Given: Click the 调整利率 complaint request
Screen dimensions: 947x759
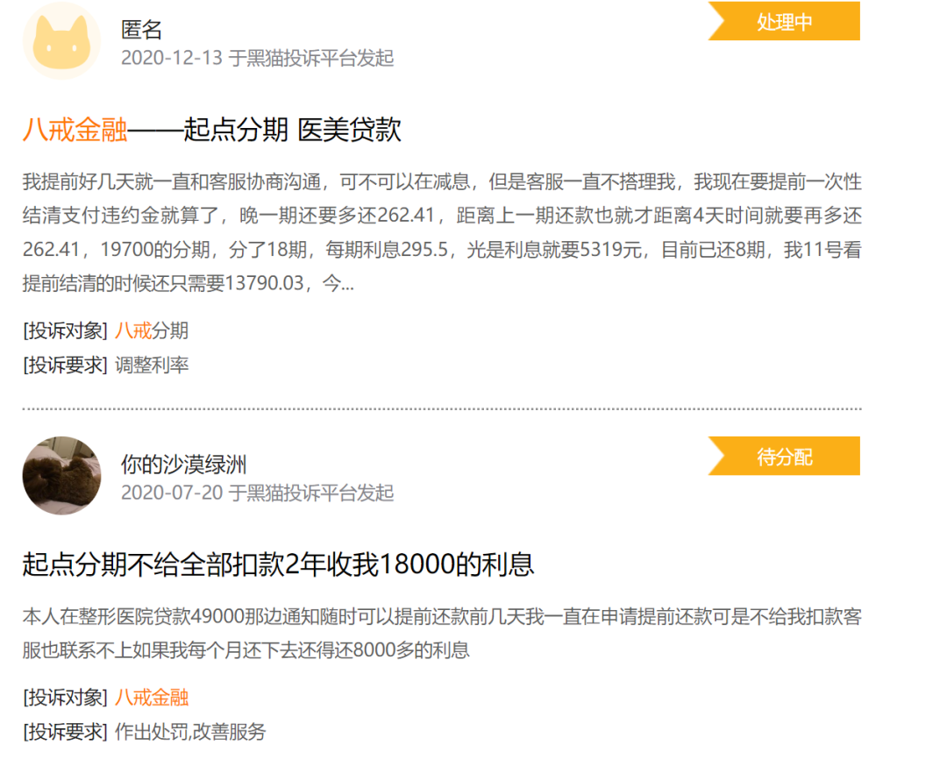Looking at the screenshot, I should coord(152,365).
